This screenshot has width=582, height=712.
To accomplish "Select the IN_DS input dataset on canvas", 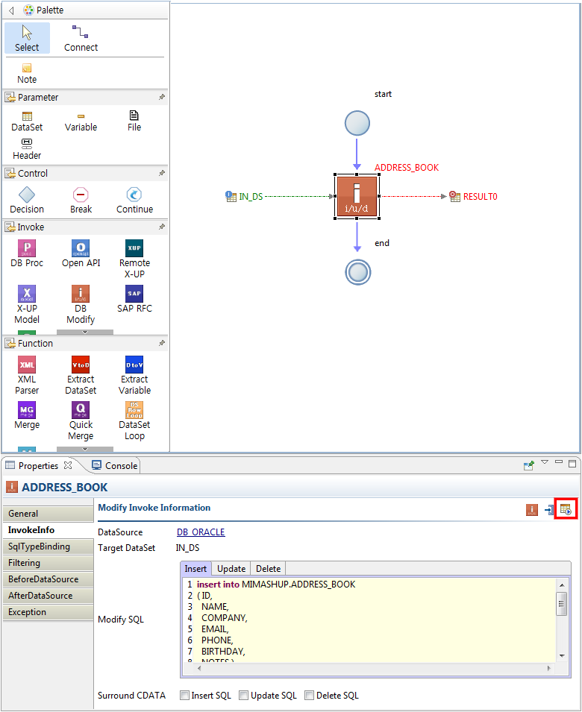I will (x=245, y=197).
